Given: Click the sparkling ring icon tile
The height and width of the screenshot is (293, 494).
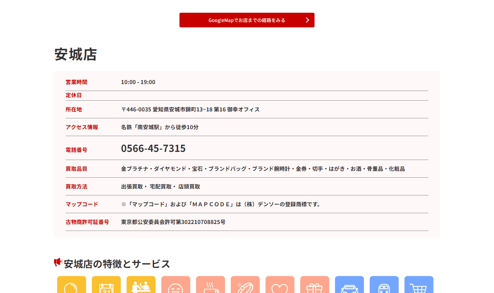Looking at the screenshot, I should 245,285.
